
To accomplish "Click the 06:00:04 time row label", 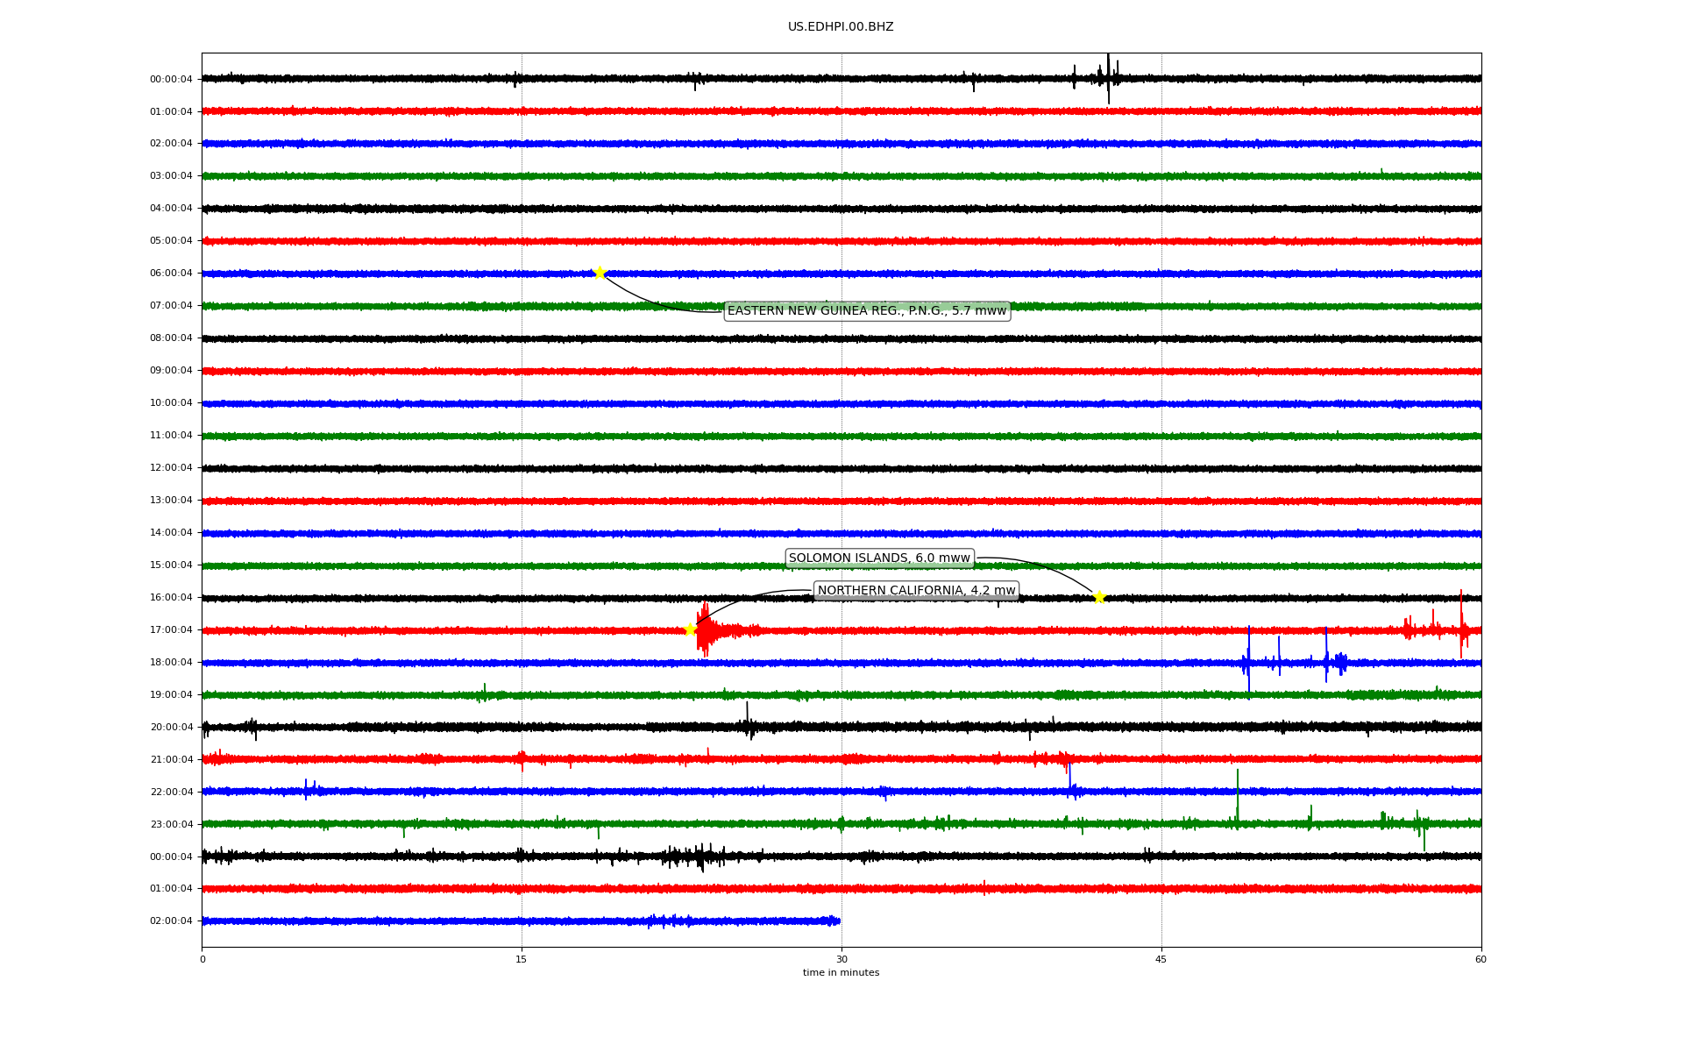I will 171,274.
